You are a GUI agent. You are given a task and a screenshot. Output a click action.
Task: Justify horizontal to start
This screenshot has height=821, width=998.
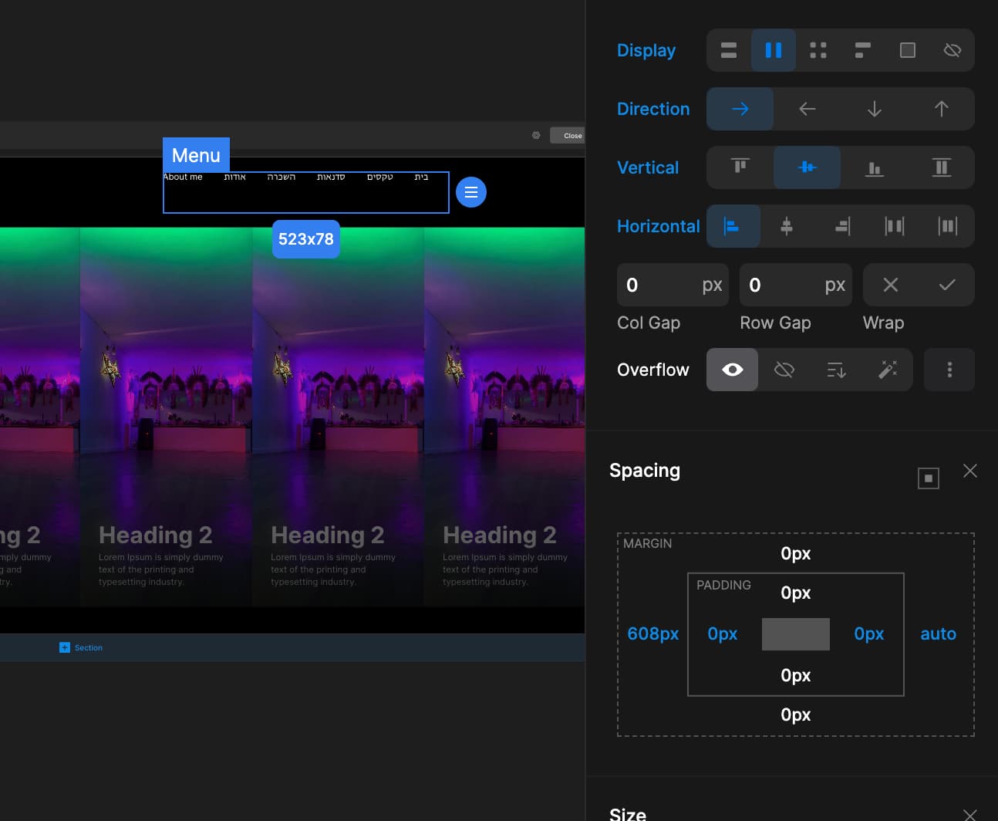click(x=733, y=226)
